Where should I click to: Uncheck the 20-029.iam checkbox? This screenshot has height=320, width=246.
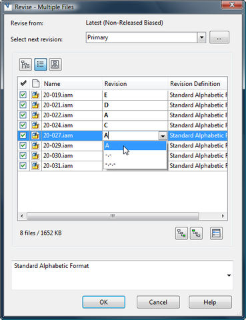[23, 145]
